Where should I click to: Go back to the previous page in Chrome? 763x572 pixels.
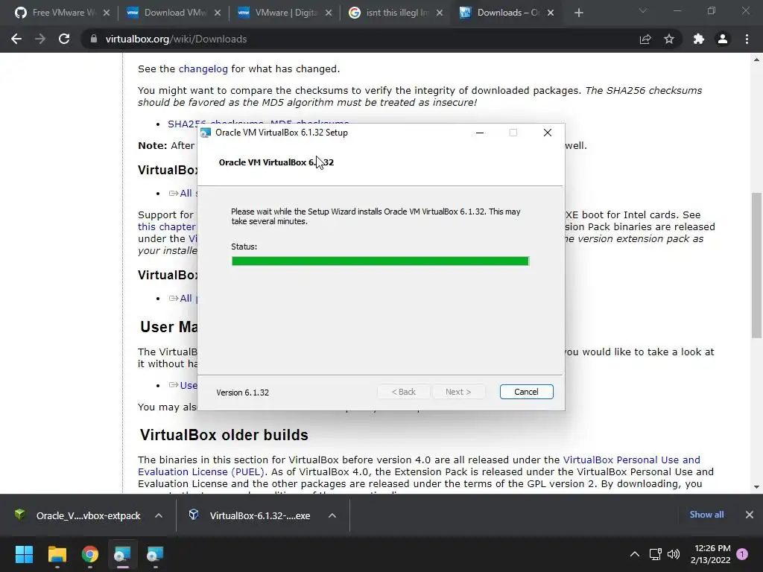pos(16,39)
